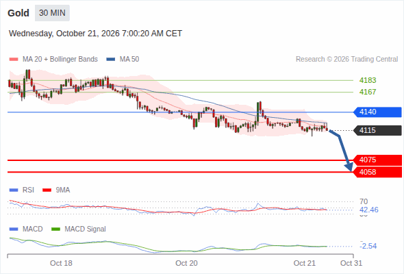404x274 pixels.
Task: Click the black 4115 current price tag
Action: [377, 130]
